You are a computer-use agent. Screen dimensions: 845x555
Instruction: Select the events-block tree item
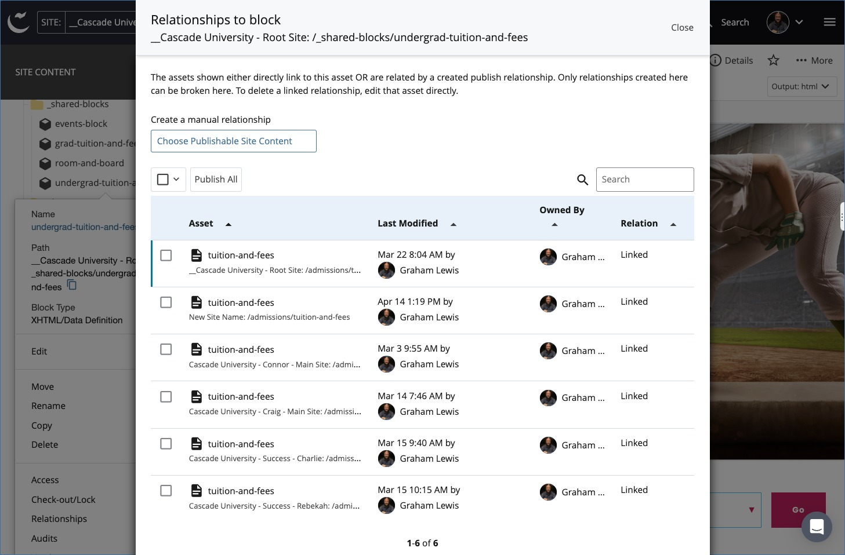click(81, 124)
